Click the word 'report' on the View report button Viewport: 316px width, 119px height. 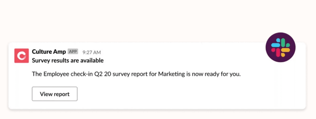click(x=61, y=94)
